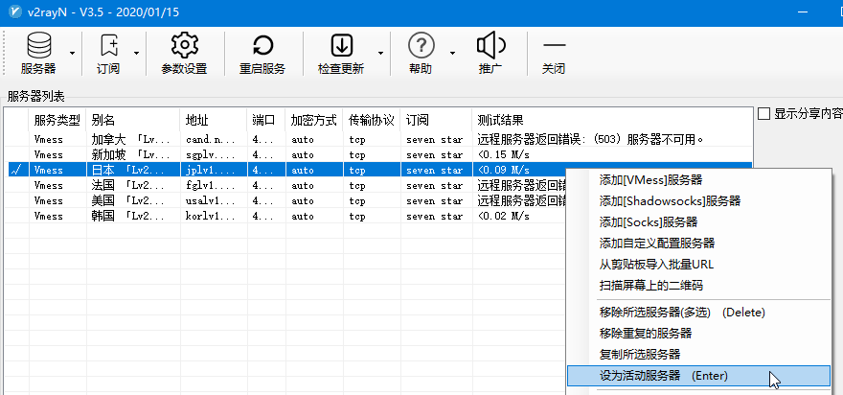Screen dimensions: 843x395
Task: Sort by the 传输协议 column header
Action: pyautogui.click(x=372, y=120)
